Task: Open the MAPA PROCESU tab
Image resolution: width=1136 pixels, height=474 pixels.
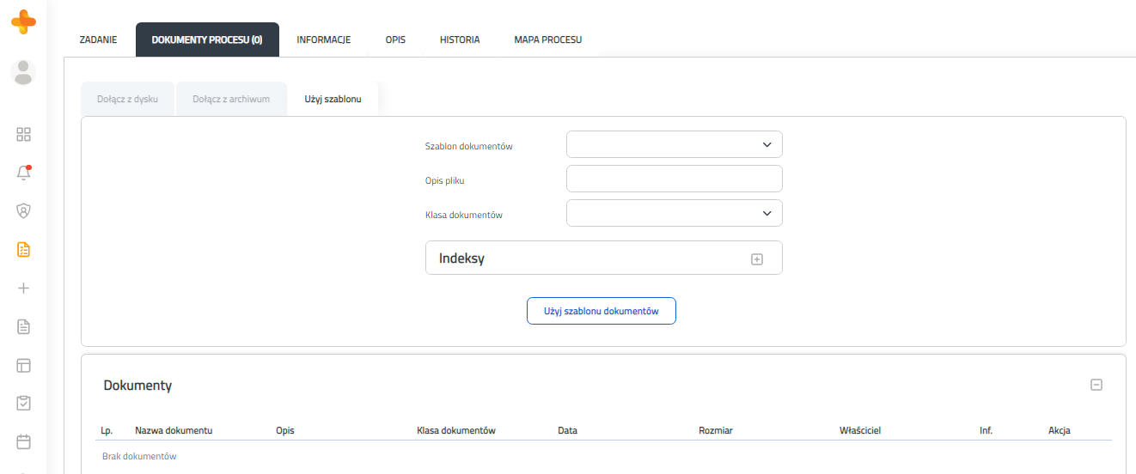Action: (x=548, y=39)
